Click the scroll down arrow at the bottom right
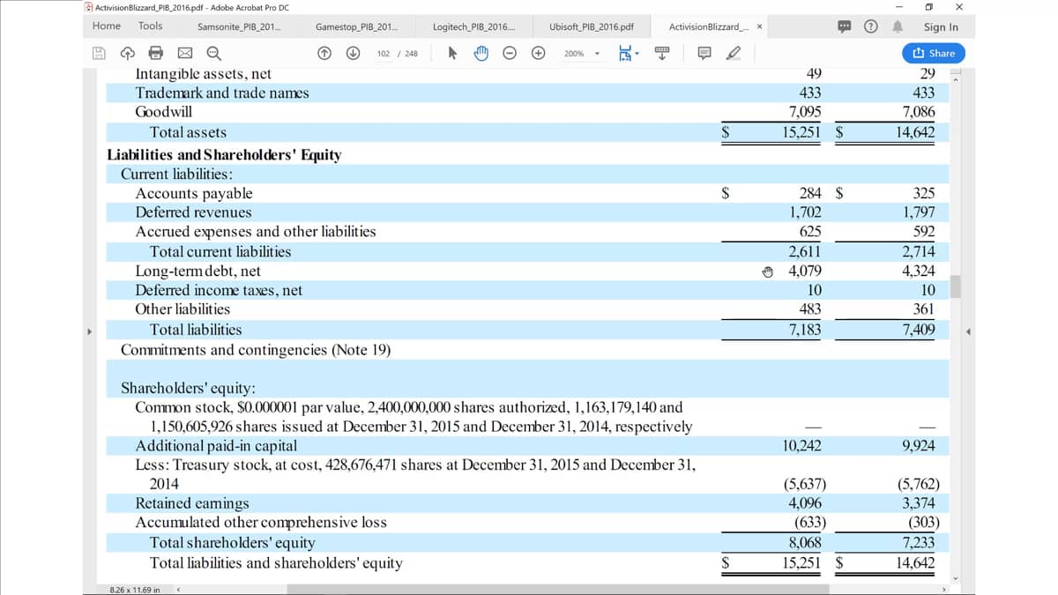The height and width of the screenshot is (595, 1058). click(955, 579)
